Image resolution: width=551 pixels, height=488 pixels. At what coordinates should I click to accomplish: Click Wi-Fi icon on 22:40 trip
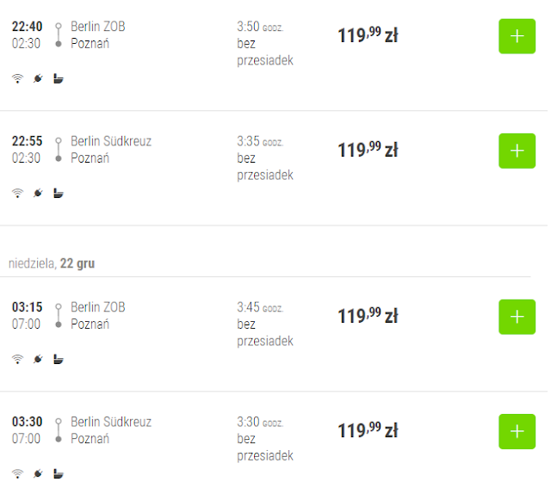pyautogui.click(x=17, y=78)
